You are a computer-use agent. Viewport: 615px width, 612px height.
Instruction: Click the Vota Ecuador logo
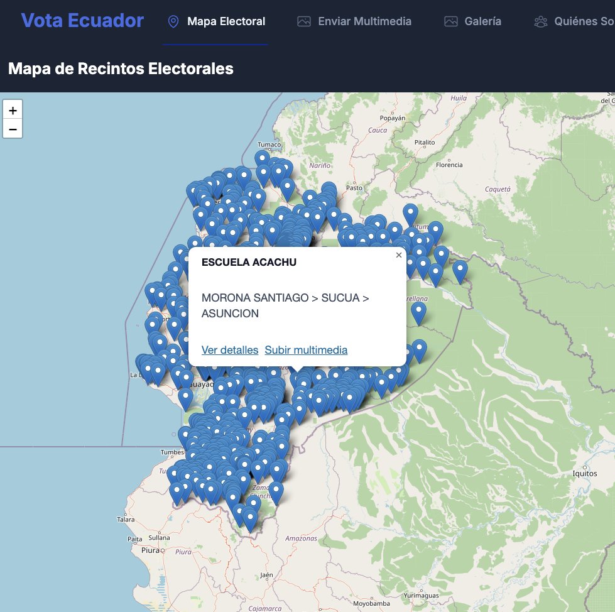pyautogui.click(x=82, y=21)
